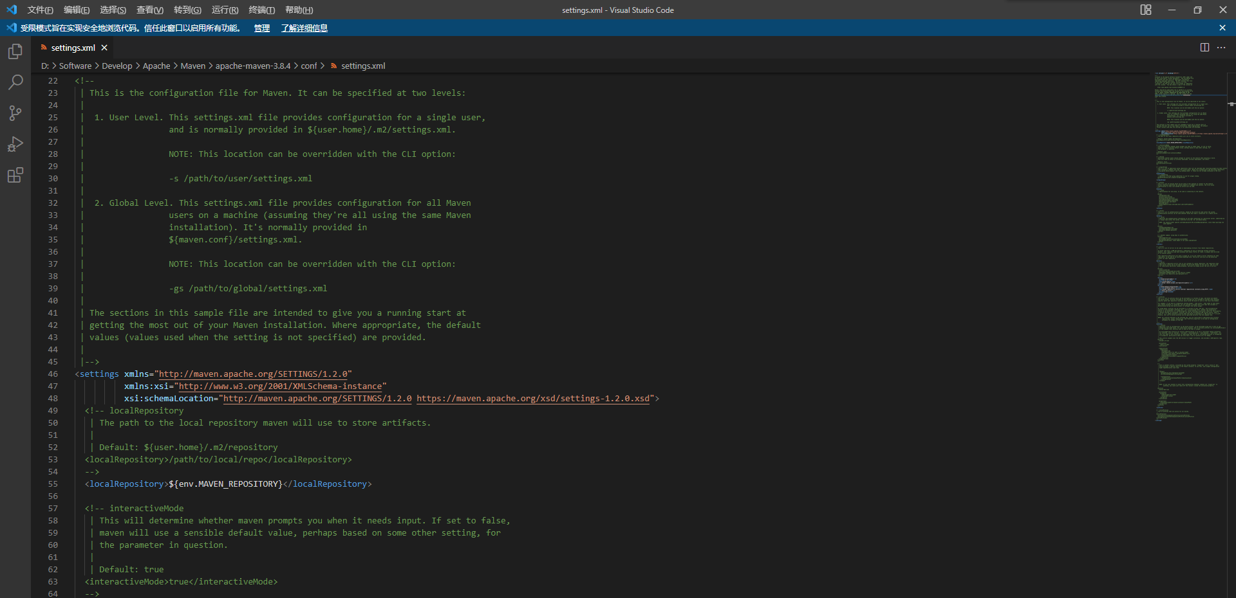Screen dimensions: 1236x598
Task: Click the '-gs /path/to/global/settings.xml' comment text
Action: 248,289
